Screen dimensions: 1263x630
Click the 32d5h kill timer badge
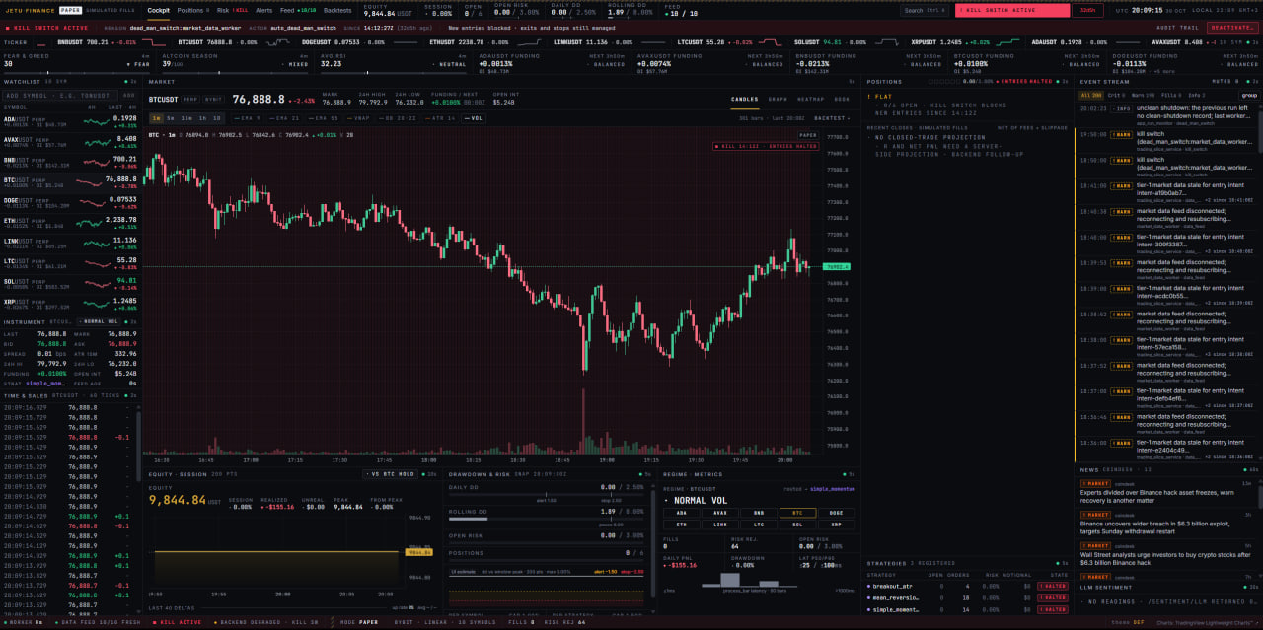pos(1087,10)
